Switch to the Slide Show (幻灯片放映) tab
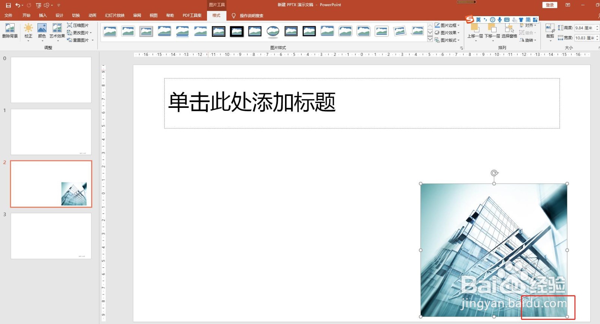This screenshot has width=600, height=324. (115, 15)
